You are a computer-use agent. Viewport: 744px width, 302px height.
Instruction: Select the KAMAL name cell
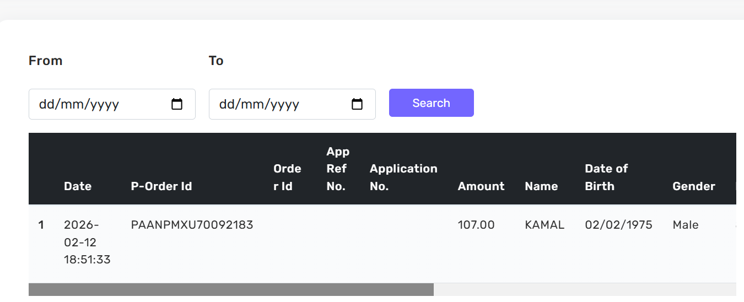coord(544,225)
